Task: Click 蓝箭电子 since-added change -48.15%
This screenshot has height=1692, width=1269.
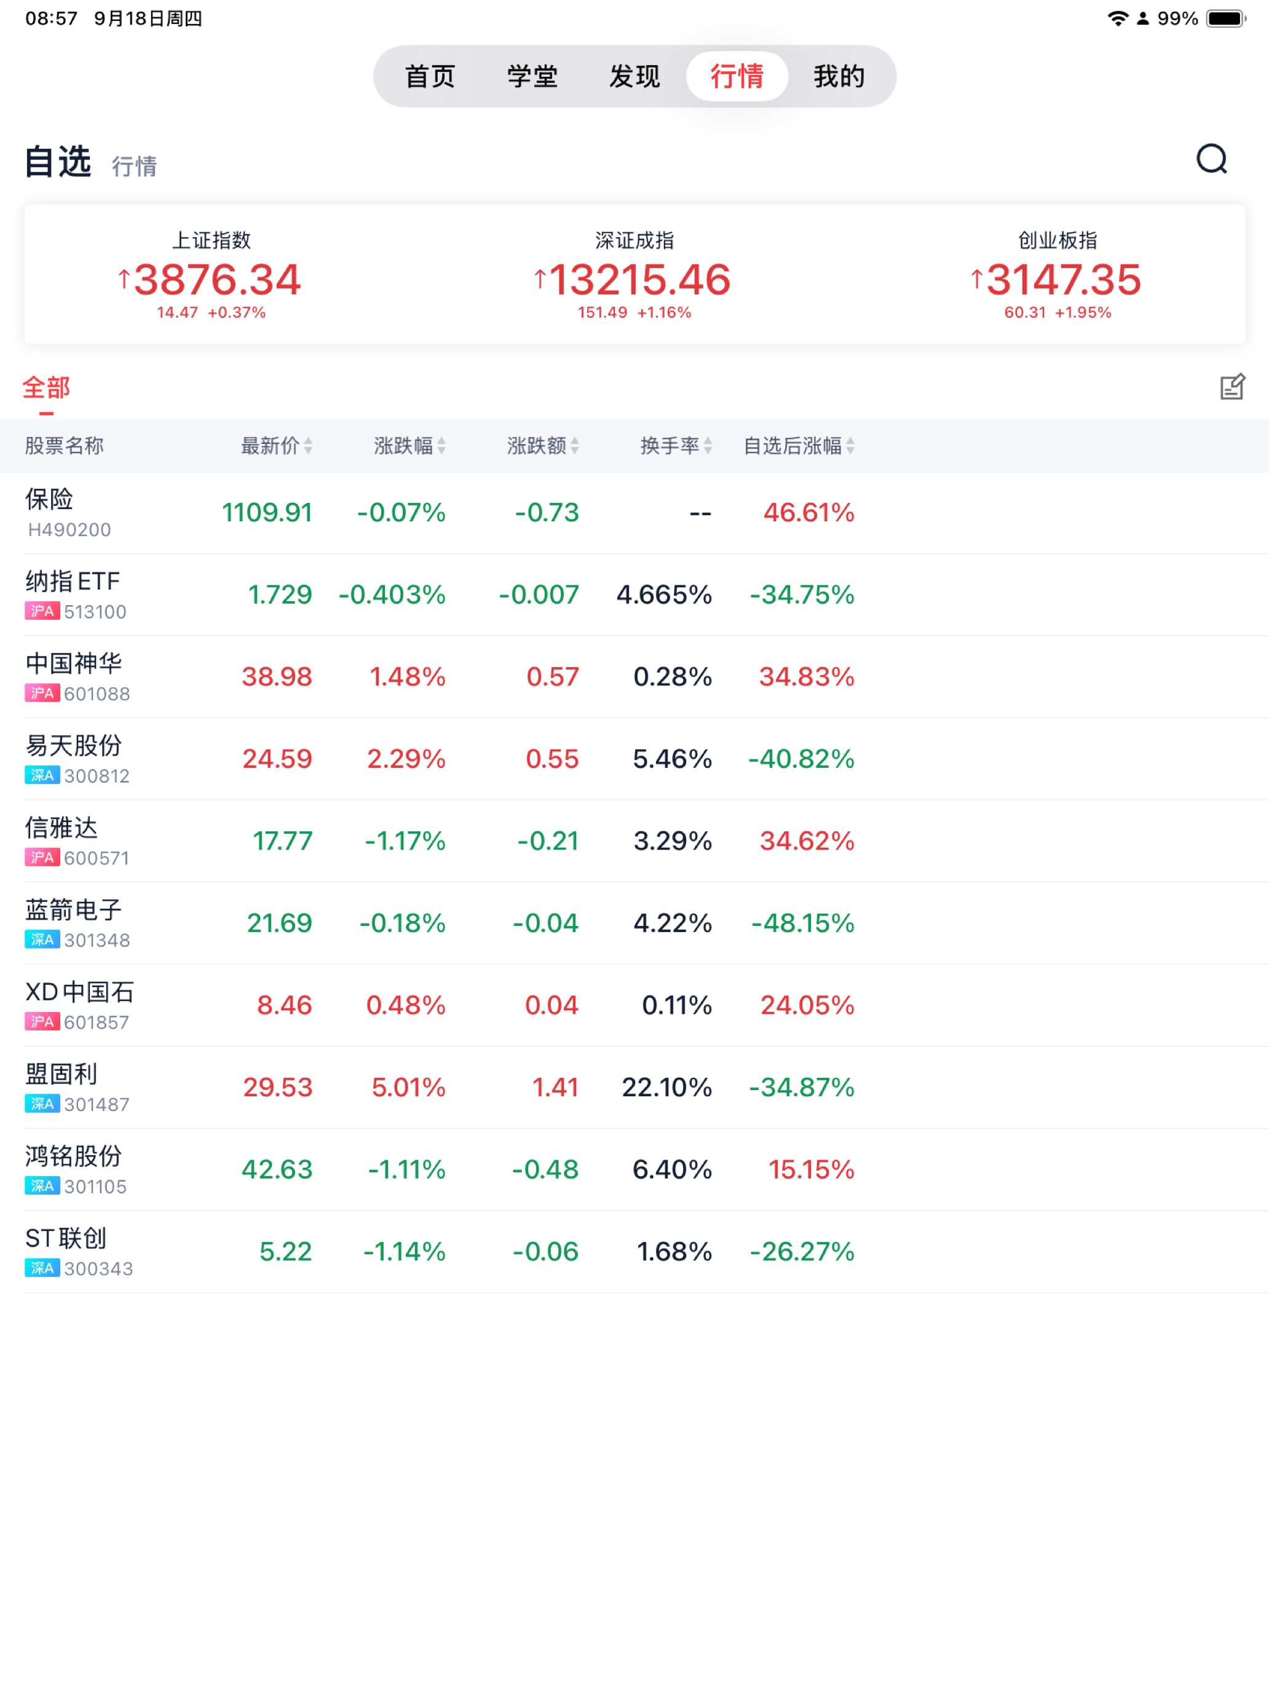Action: (803, 922)
